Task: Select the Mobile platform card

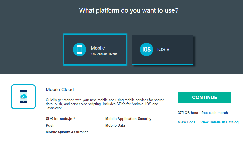Action: tap(95, 50)
